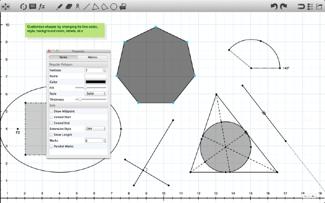Switch to the Metrics tab
Viewport: 325px width, 203px height.
click(93, 57)
